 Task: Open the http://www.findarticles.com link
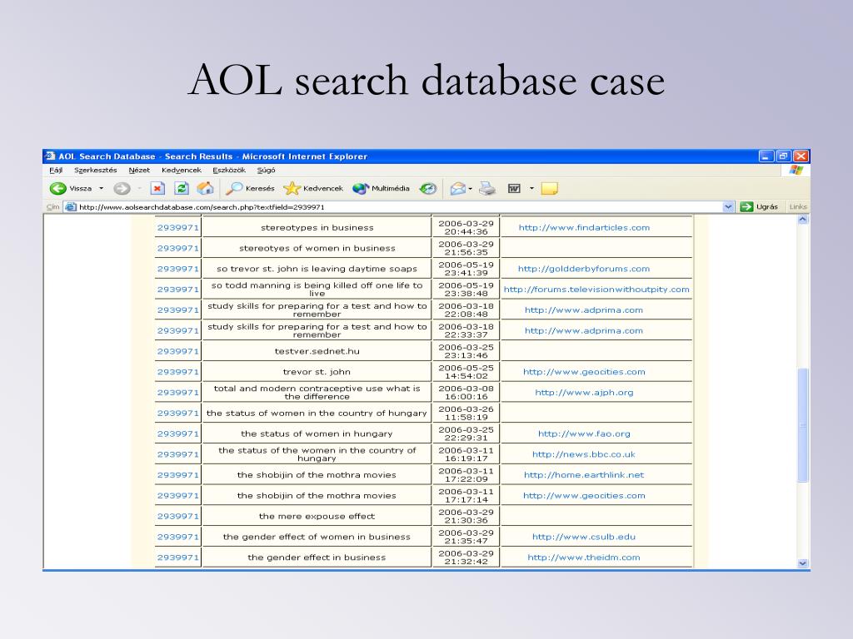[584, 228]
